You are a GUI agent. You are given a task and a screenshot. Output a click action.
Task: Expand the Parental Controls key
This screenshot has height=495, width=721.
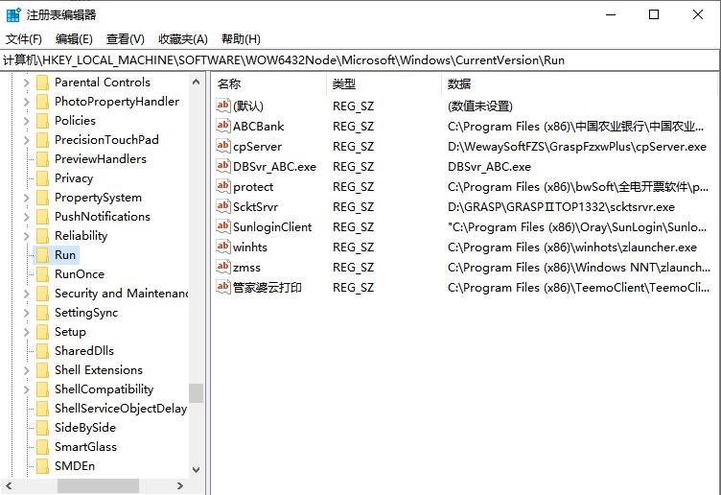pyautogui.click(x=26, y=82)
